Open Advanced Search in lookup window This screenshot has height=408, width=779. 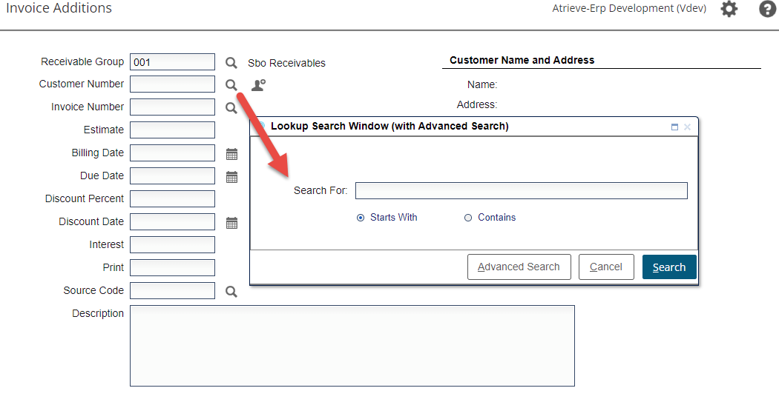[x=519, y=267]
